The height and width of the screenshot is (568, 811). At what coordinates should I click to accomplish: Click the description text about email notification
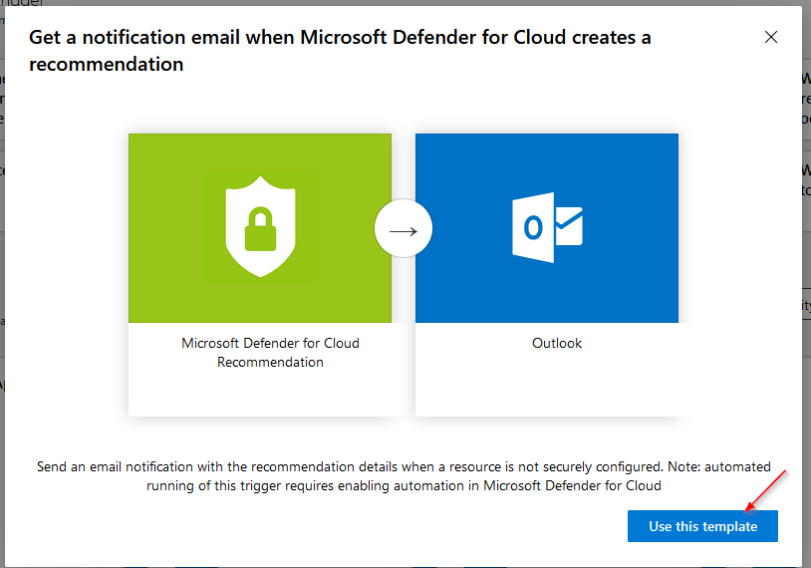tap(404, 476)
